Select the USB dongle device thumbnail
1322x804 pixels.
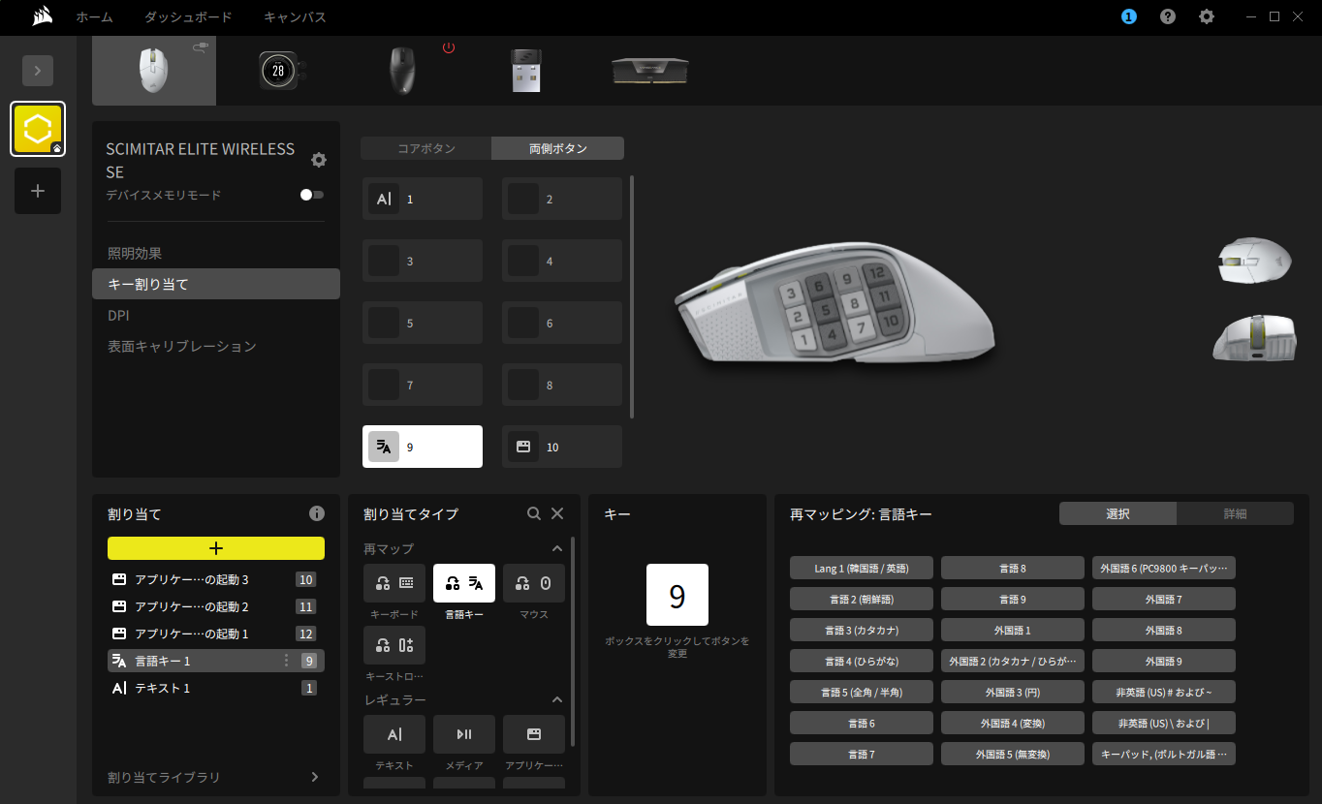(525, 71)
